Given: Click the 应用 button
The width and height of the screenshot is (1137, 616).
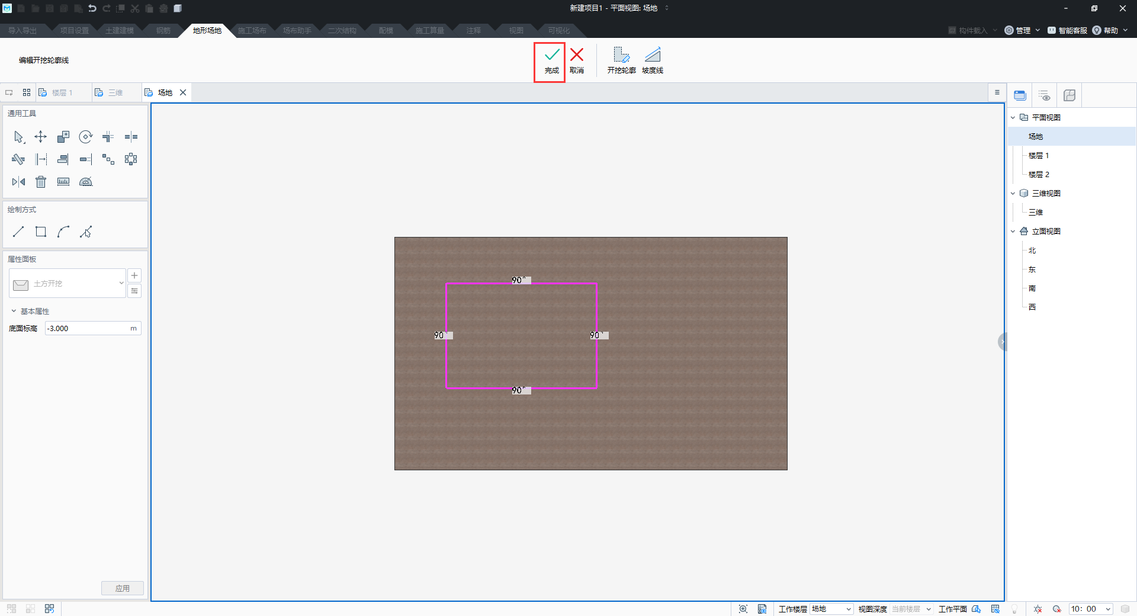Looking at the screenshot, I should (x=123, y=588).
